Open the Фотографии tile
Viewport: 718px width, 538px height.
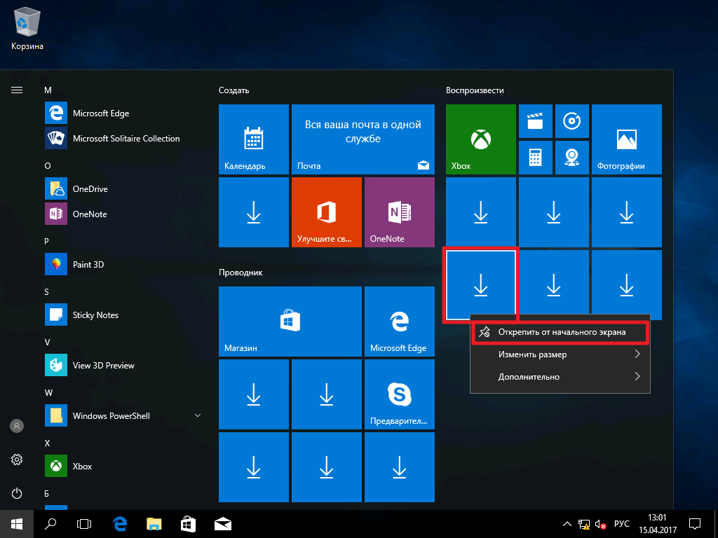pyautogui.click(x=626, y=139)
